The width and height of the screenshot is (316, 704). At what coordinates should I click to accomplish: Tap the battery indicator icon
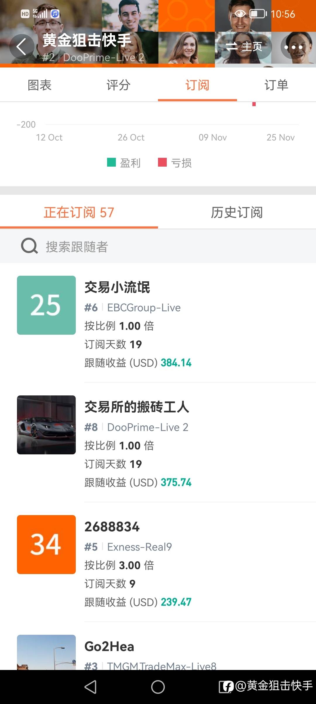(x=258, y=14)
